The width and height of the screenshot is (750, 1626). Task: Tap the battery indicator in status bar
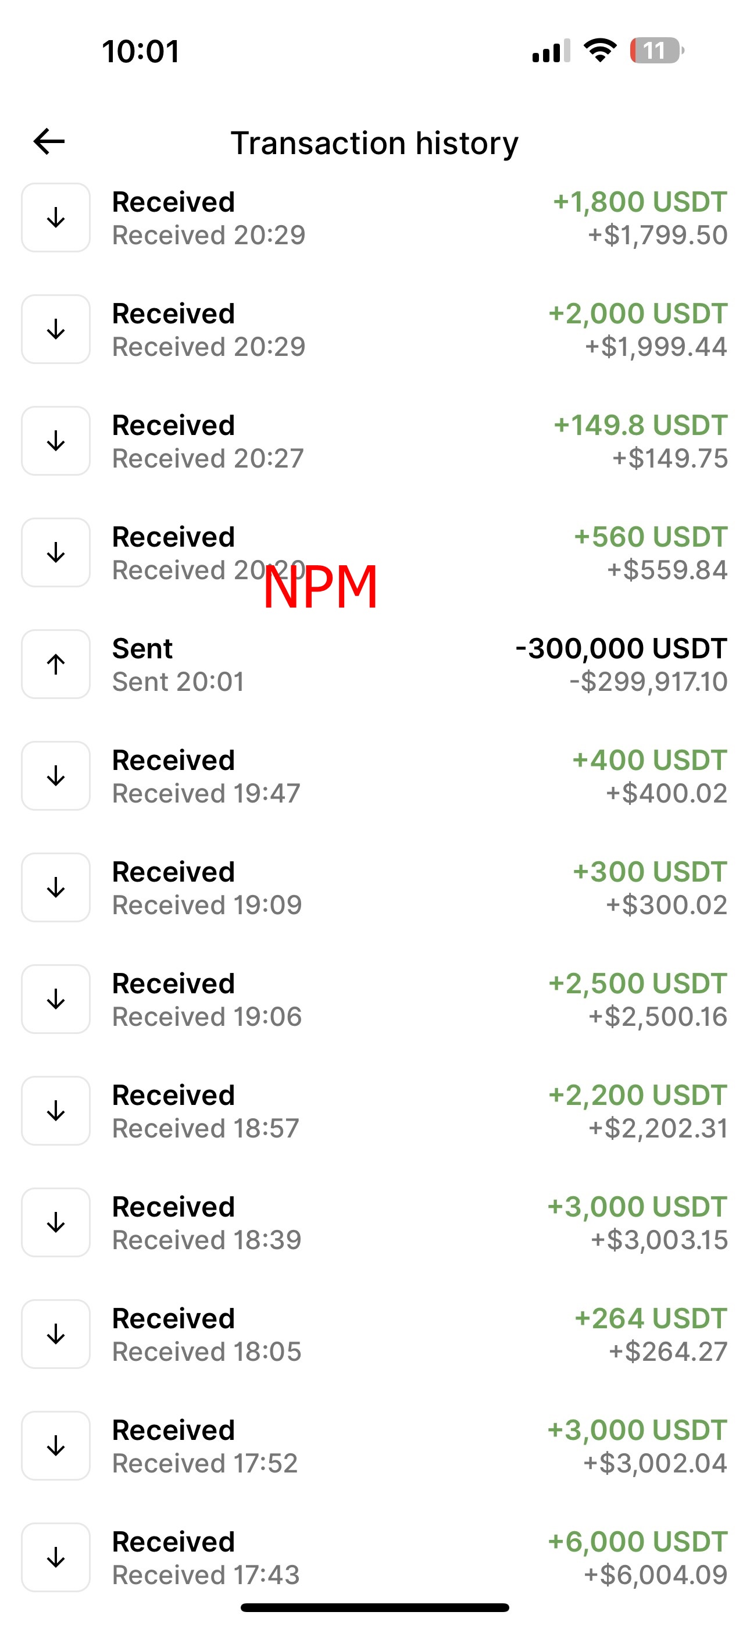(x=656, y=51)
